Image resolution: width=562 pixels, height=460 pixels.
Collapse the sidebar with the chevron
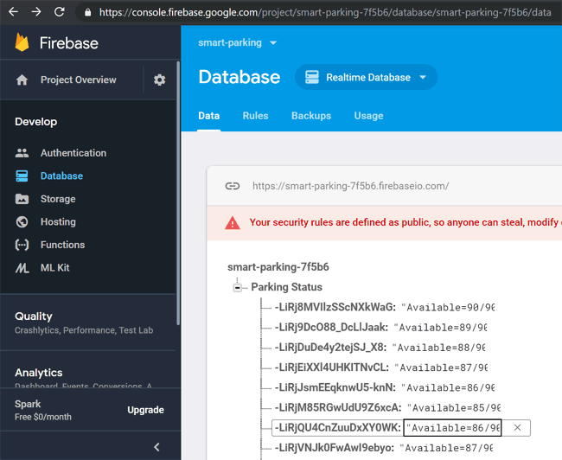pyautogui.click(x=156, y=447)
